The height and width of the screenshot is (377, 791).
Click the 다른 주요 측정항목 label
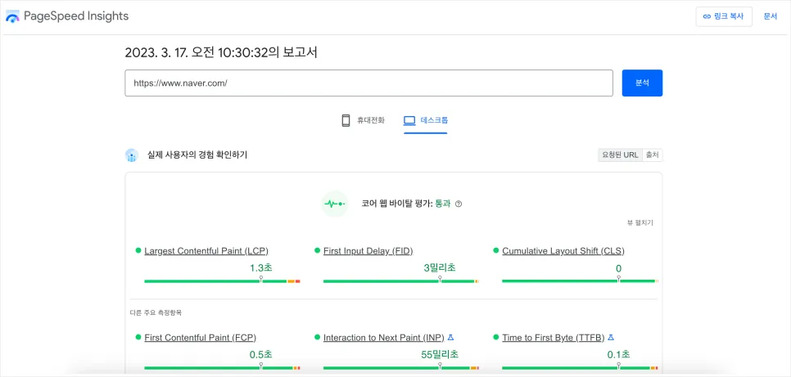point(156,313)
